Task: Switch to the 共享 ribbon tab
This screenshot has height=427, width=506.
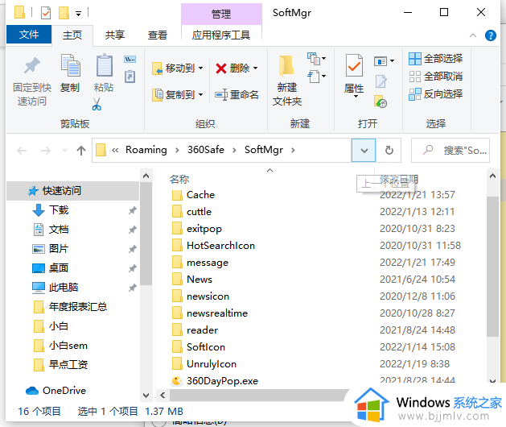Action: click(x=114, y=35)
